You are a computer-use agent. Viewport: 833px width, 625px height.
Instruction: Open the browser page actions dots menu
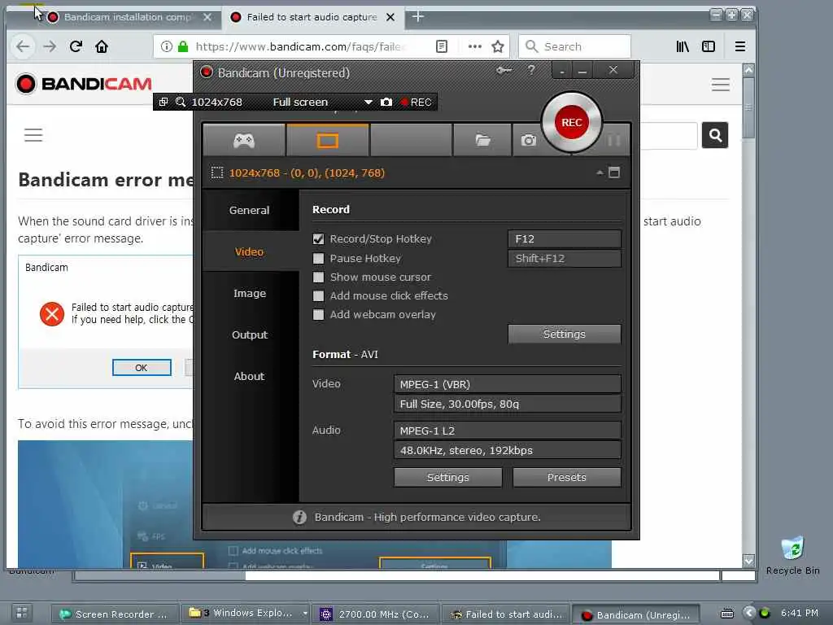tap(475, 46)
